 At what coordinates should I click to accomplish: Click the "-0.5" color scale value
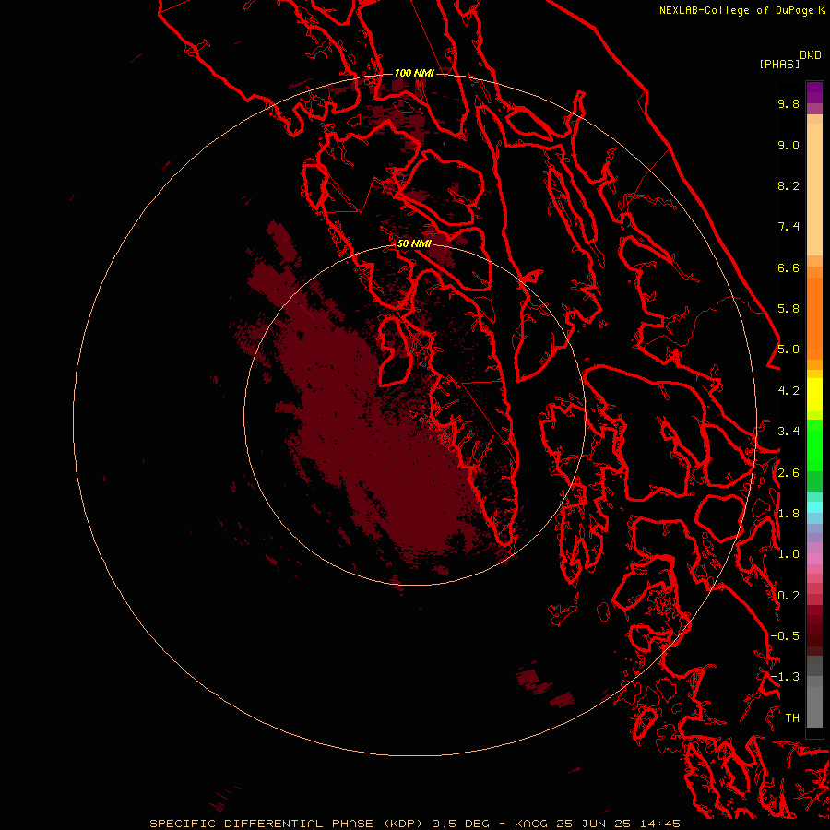point(785,636)
